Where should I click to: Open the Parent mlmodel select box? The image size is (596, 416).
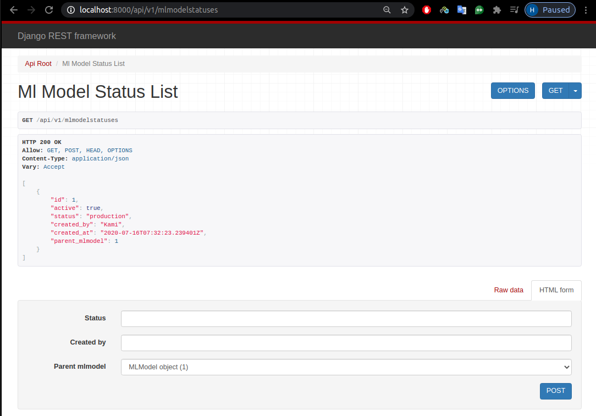(x=346, y=367)
